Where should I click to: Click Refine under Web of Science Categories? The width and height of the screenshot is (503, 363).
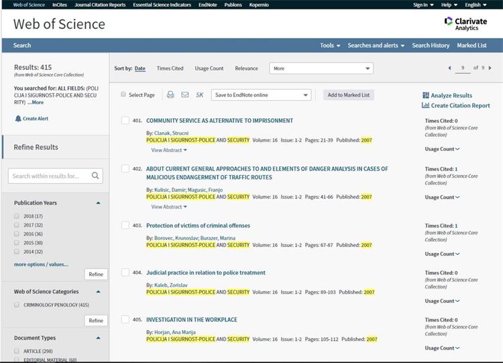pyautogui.click(x=96, y=320)
